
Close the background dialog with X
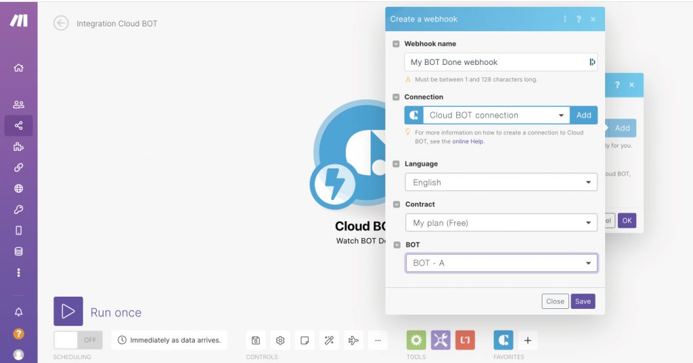point(631,84)
